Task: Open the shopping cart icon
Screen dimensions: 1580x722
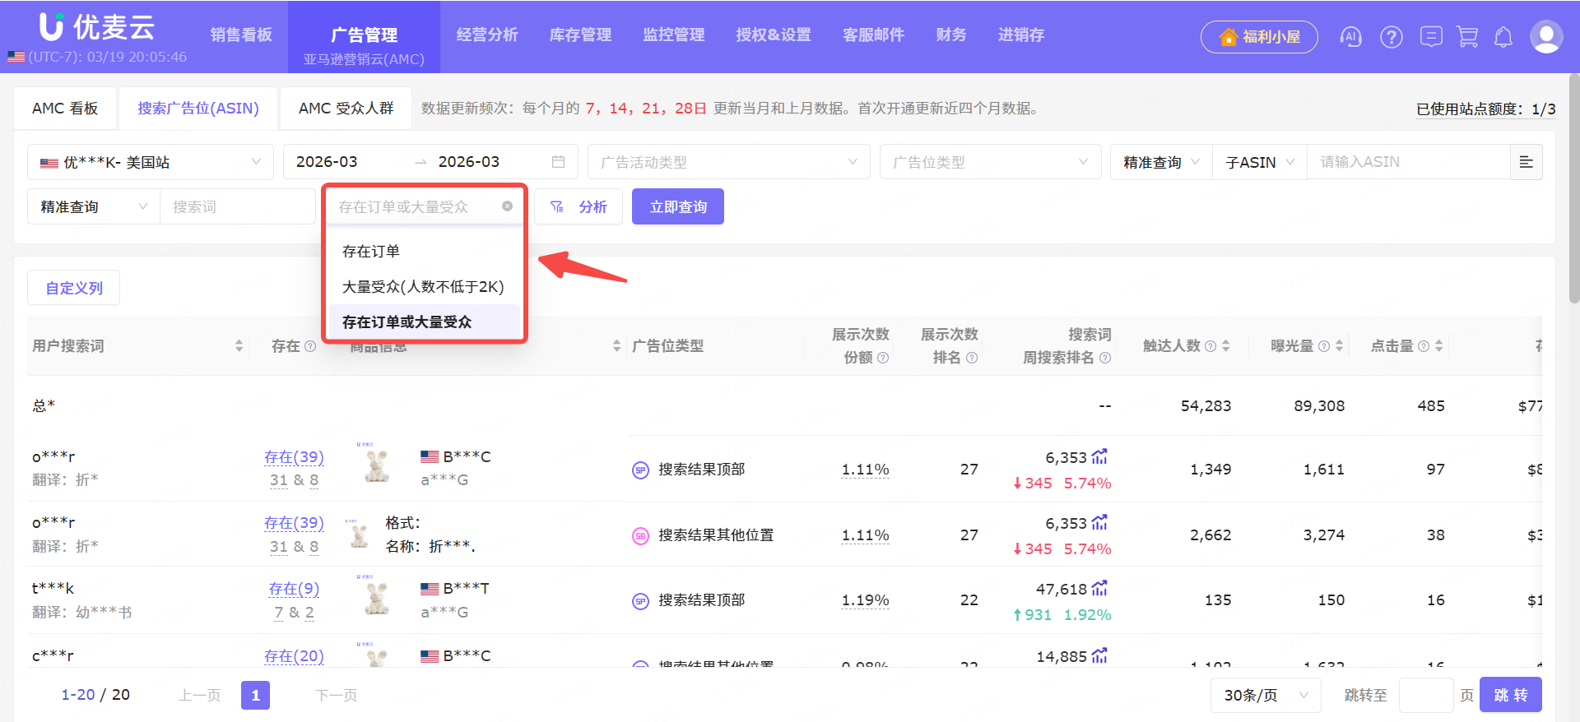Action: click(1467, 37)
